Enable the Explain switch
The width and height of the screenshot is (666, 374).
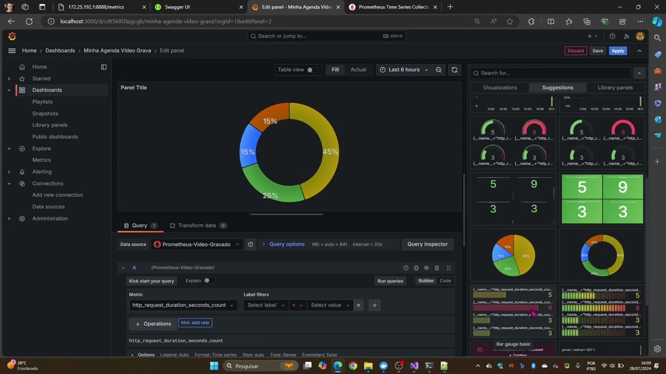coord(208,280)
